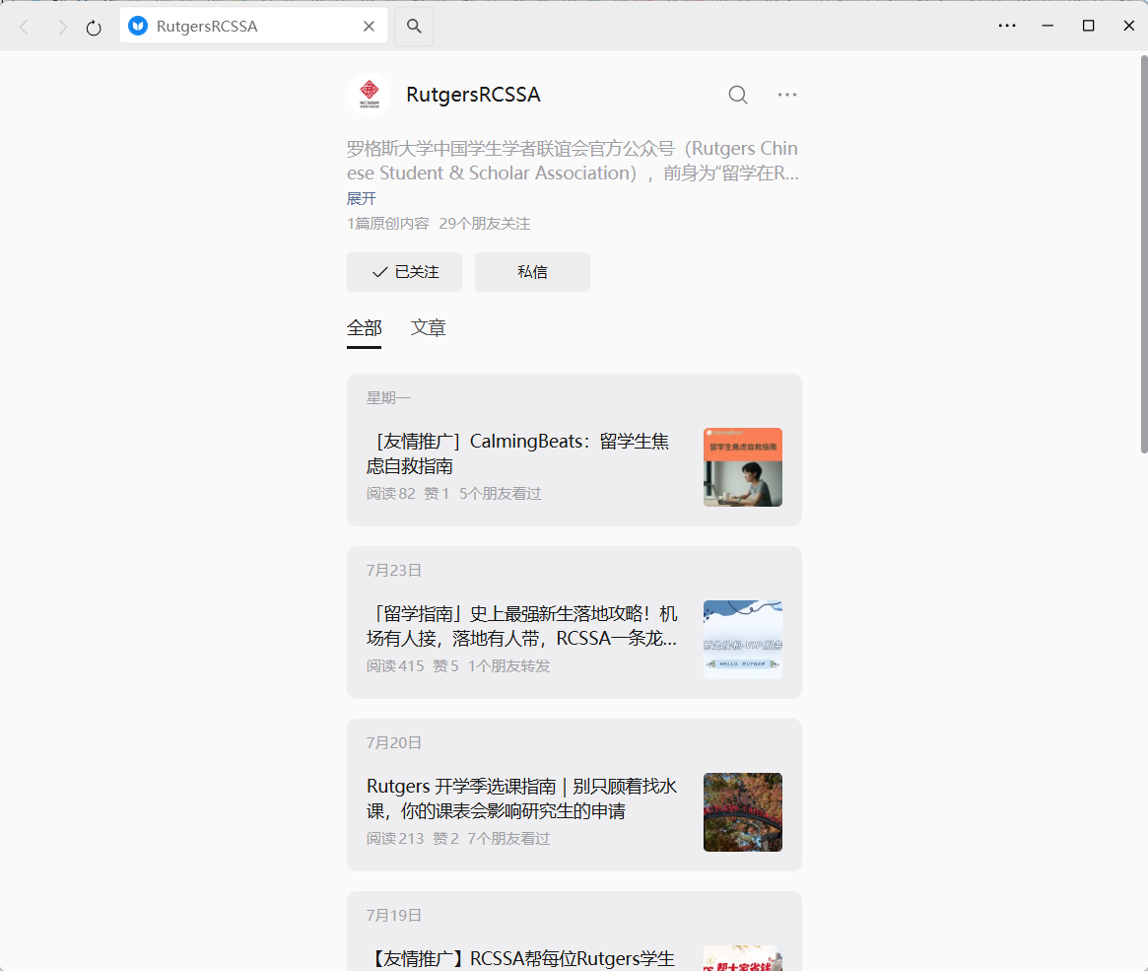Screen dimensions: 1148x971
Task: Click thumbnail of 新生落地攻略 article
Action: coord(743,640)
